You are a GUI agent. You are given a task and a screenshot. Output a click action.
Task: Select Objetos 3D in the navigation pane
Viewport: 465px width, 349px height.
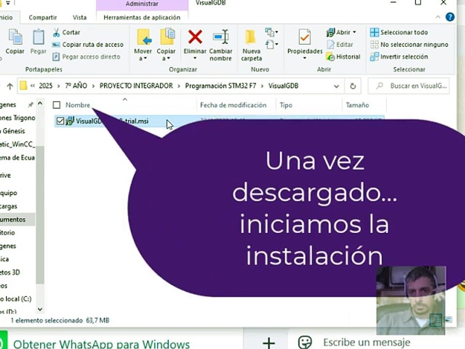click(10, 272)
